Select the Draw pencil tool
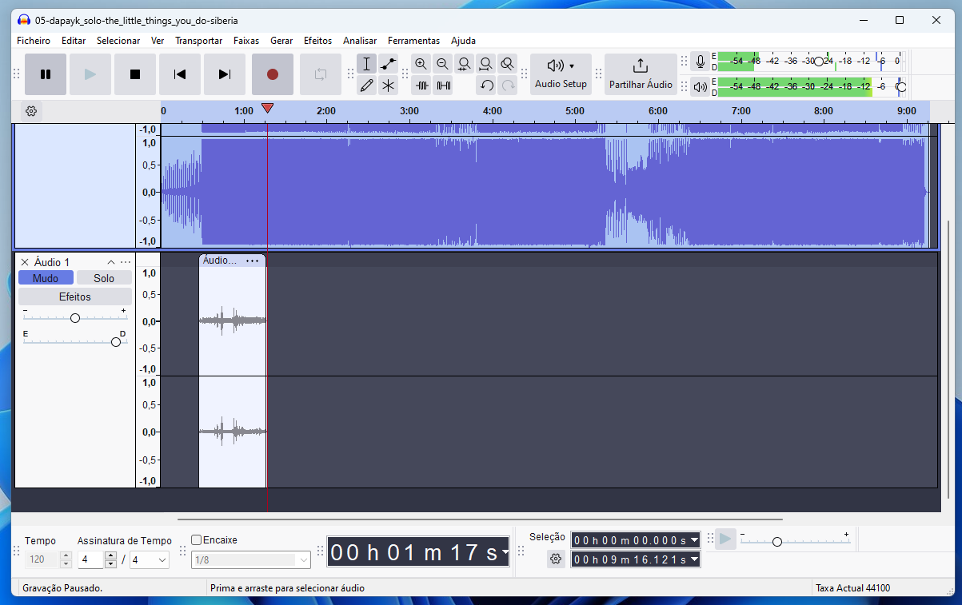The image size is (962, 605). (367, 86)
